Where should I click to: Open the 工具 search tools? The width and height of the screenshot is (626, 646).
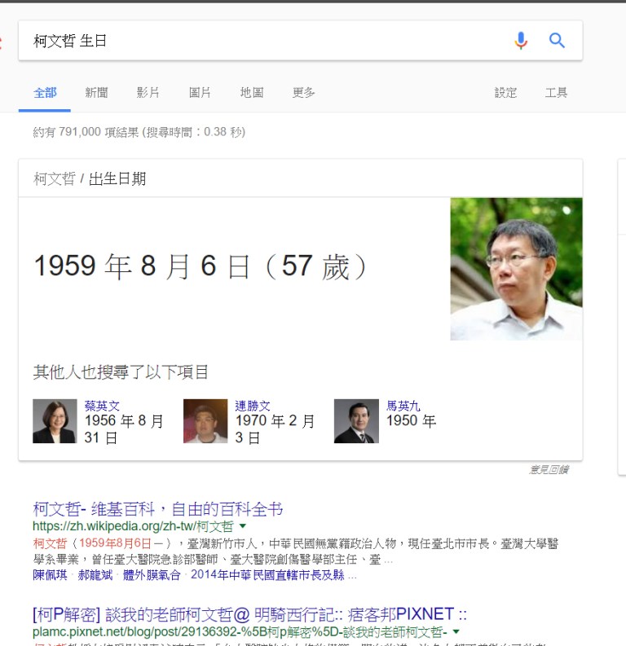[x=557, y=93]
